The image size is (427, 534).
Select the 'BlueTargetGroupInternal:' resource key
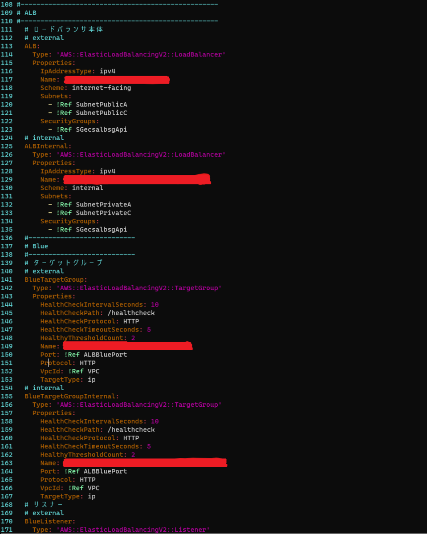(72, 396)
